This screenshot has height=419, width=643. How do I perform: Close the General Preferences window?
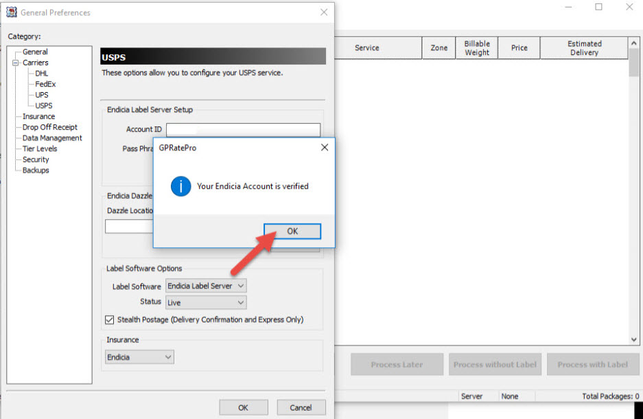(324, 12)
